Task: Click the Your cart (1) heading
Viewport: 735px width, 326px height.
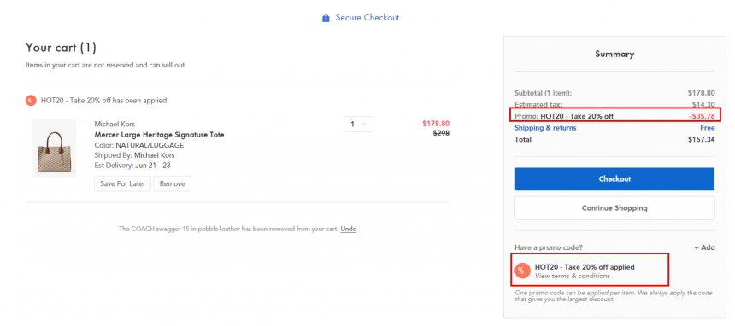Action: click(x=61, y=47)
